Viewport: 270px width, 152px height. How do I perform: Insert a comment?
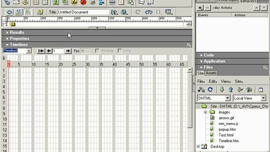[141, 2]
